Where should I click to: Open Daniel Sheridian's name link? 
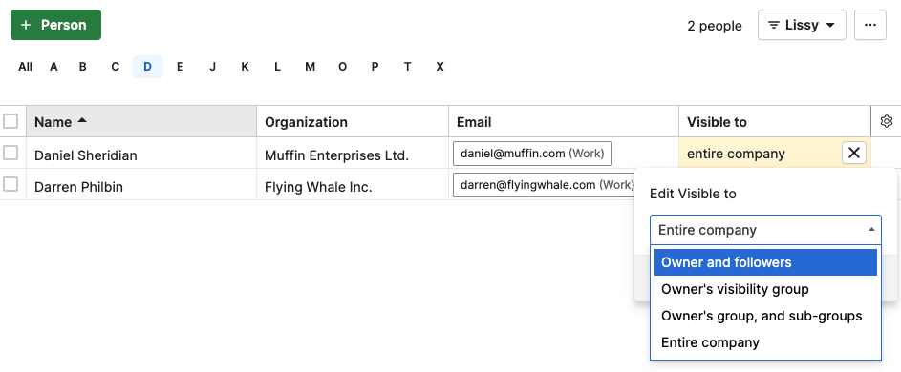86,155
